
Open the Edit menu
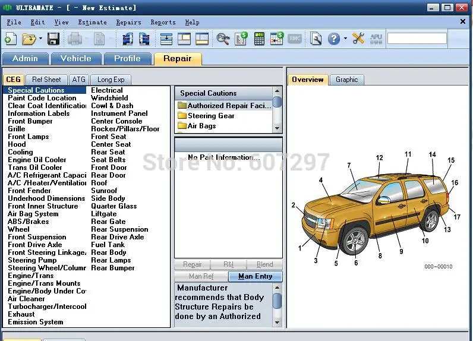pos(37,23)
